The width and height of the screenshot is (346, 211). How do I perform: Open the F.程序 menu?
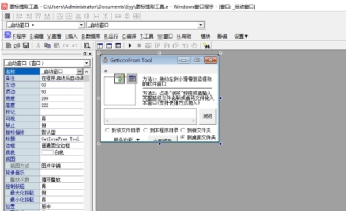20,37
